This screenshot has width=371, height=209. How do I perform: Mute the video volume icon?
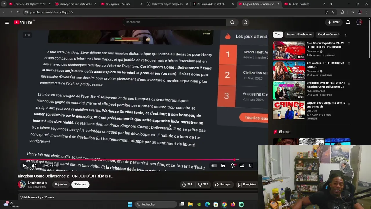click(x=34, y=166)
